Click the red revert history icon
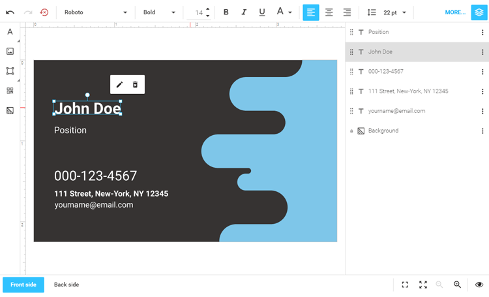 click(44, 12)
